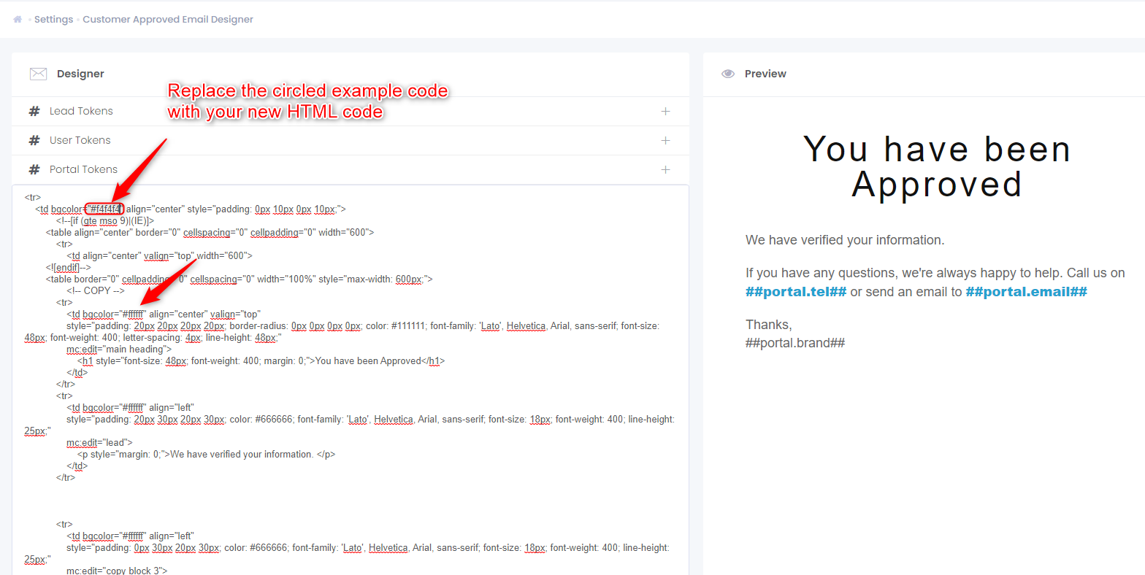1145x575 pixels.
Task: Click the mc:edit="main heading" code line
Action: pyautogui.click(x=119, y=349)
